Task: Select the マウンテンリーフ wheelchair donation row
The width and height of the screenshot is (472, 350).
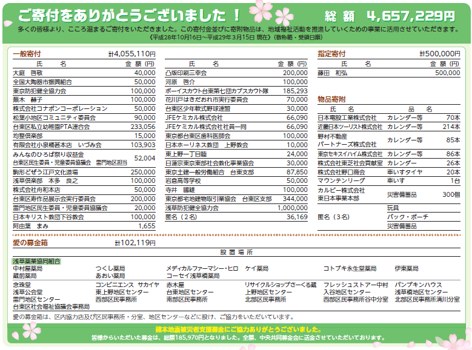Action: [388, 180]
